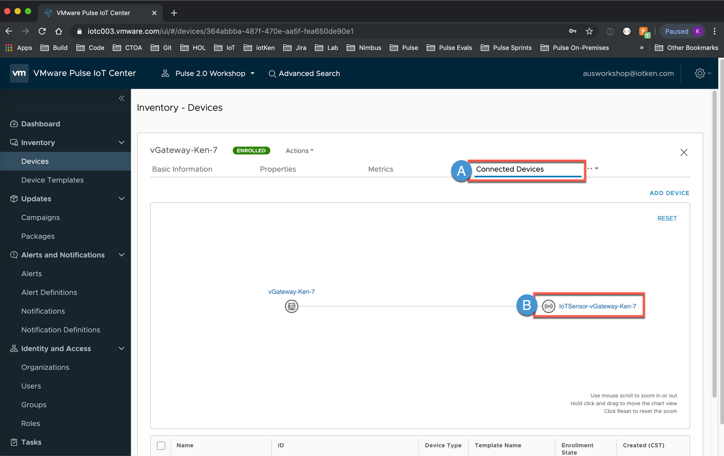The width and height of the screenshot is (724, 456).
Task: Open the Chrome three-dot menu
Action: [714, 31]
